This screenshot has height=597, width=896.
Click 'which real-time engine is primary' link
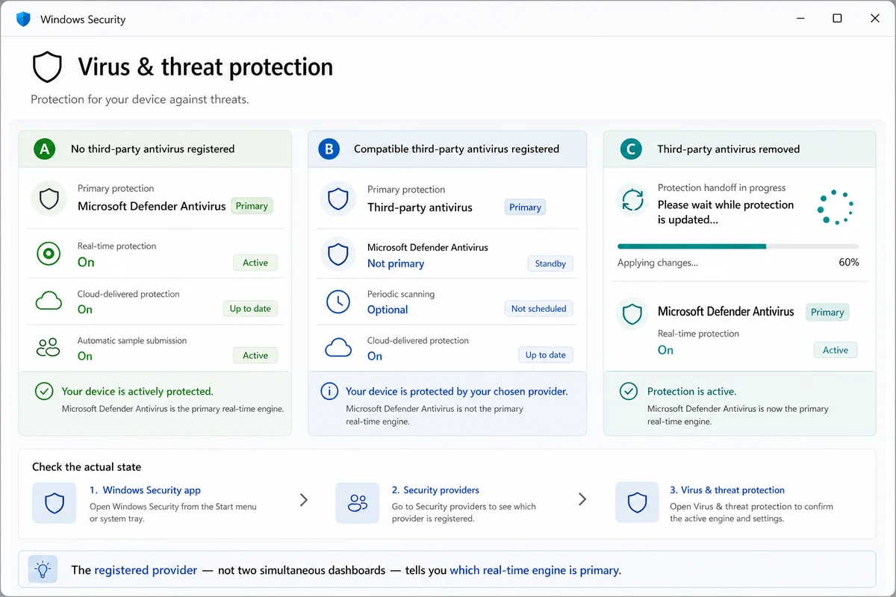[535, 570]
